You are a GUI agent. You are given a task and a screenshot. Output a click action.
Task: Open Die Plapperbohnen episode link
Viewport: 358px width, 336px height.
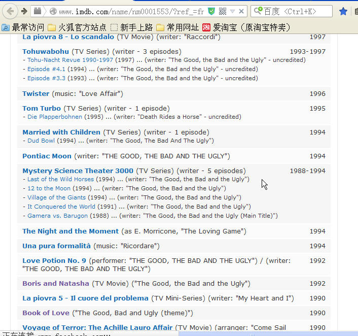(x=55, y=117)
